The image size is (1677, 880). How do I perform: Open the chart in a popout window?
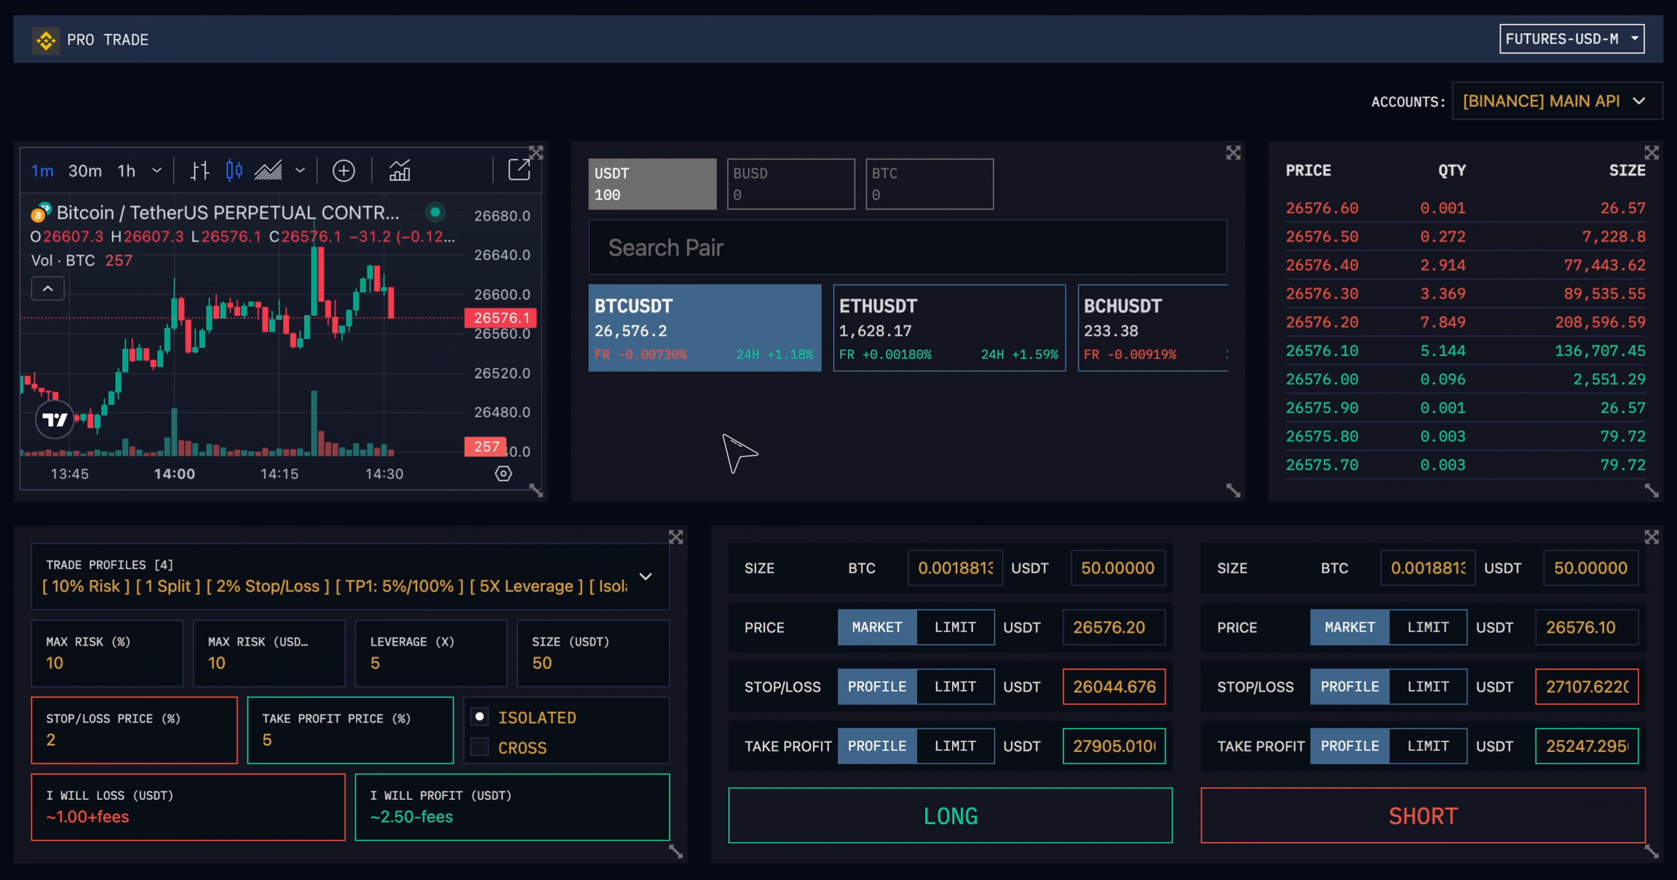[519, 170]
